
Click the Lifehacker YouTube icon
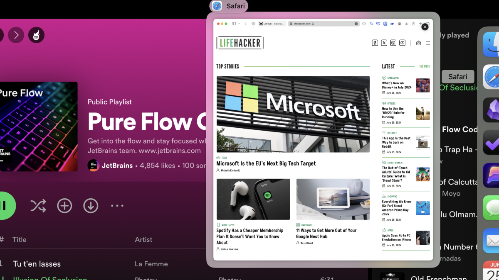[x=402, y=43]
